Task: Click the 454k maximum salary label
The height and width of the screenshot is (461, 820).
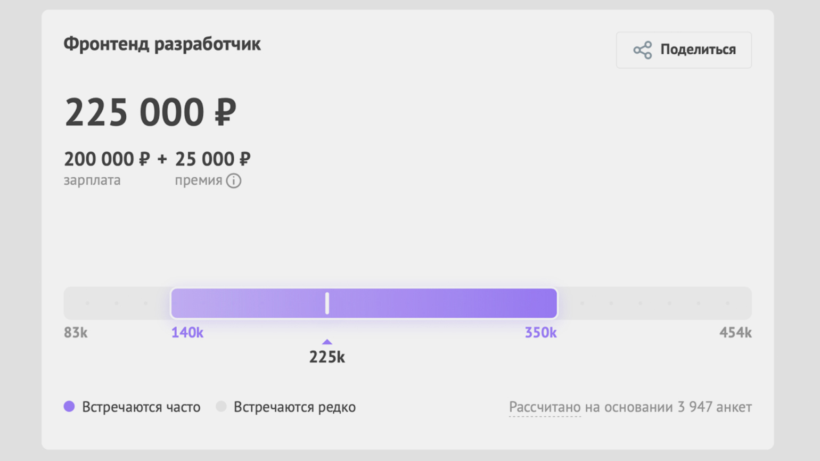Action: pyautogui.click(x=735, y=333)
